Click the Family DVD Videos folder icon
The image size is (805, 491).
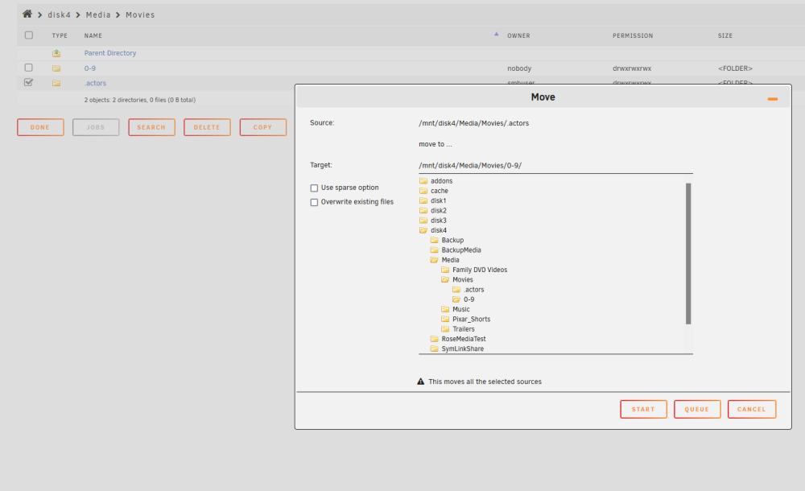coord(445,270)
